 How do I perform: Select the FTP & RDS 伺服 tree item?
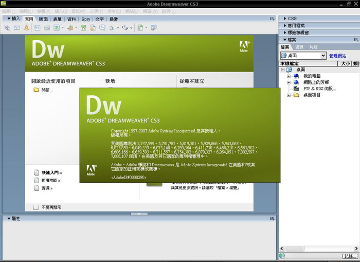tap(319, 89)
